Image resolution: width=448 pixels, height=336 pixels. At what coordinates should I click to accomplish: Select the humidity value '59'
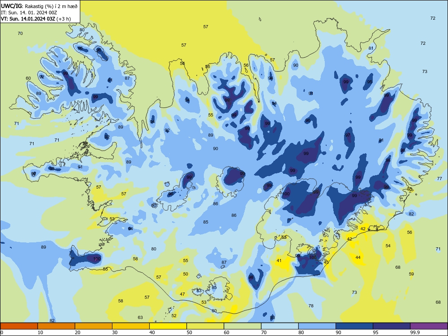[411, 274]
